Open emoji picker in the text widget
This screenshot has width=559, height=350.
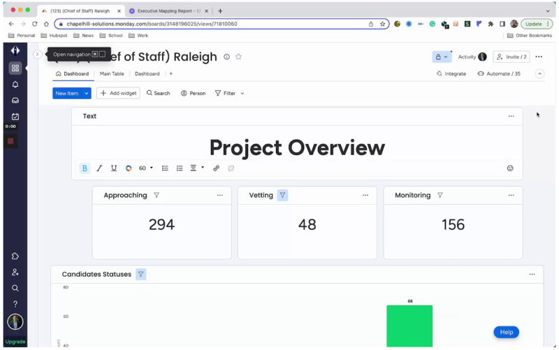point(510,168)
